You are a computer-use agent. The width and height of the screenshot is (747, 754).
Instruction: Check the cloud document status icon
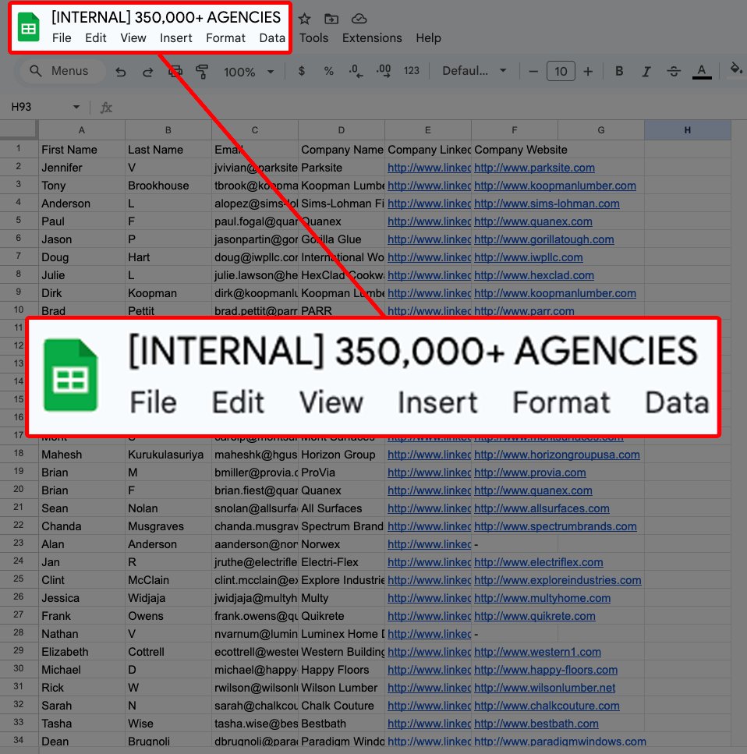point(359,19)
